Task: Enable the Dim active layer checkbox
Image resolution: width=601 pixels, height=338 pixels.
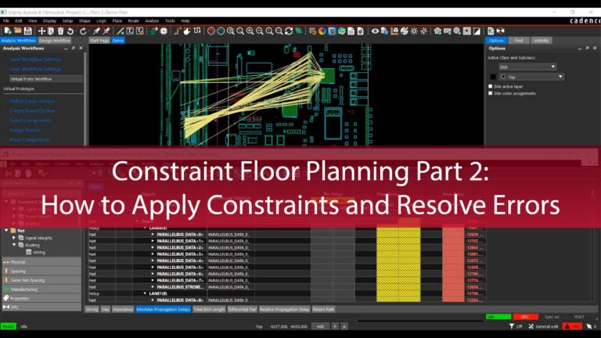Action: [x=490, y=87]
